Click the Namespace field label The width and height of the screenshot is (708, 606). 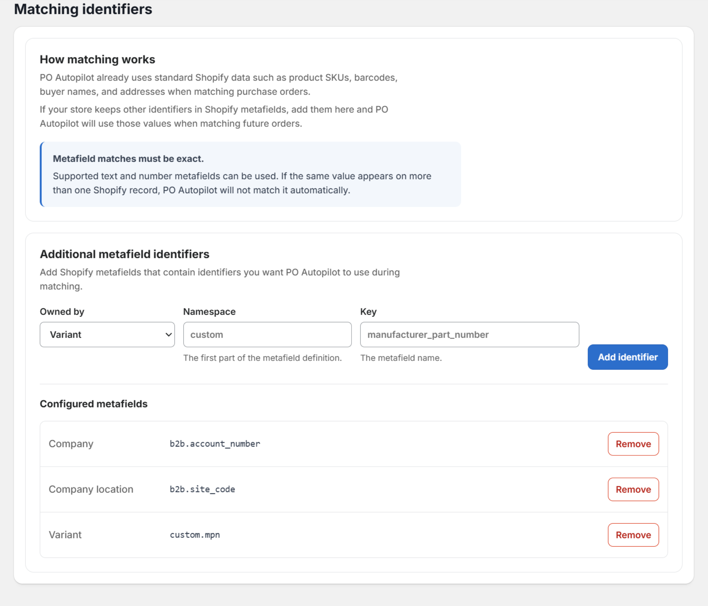tap(209, 311)
